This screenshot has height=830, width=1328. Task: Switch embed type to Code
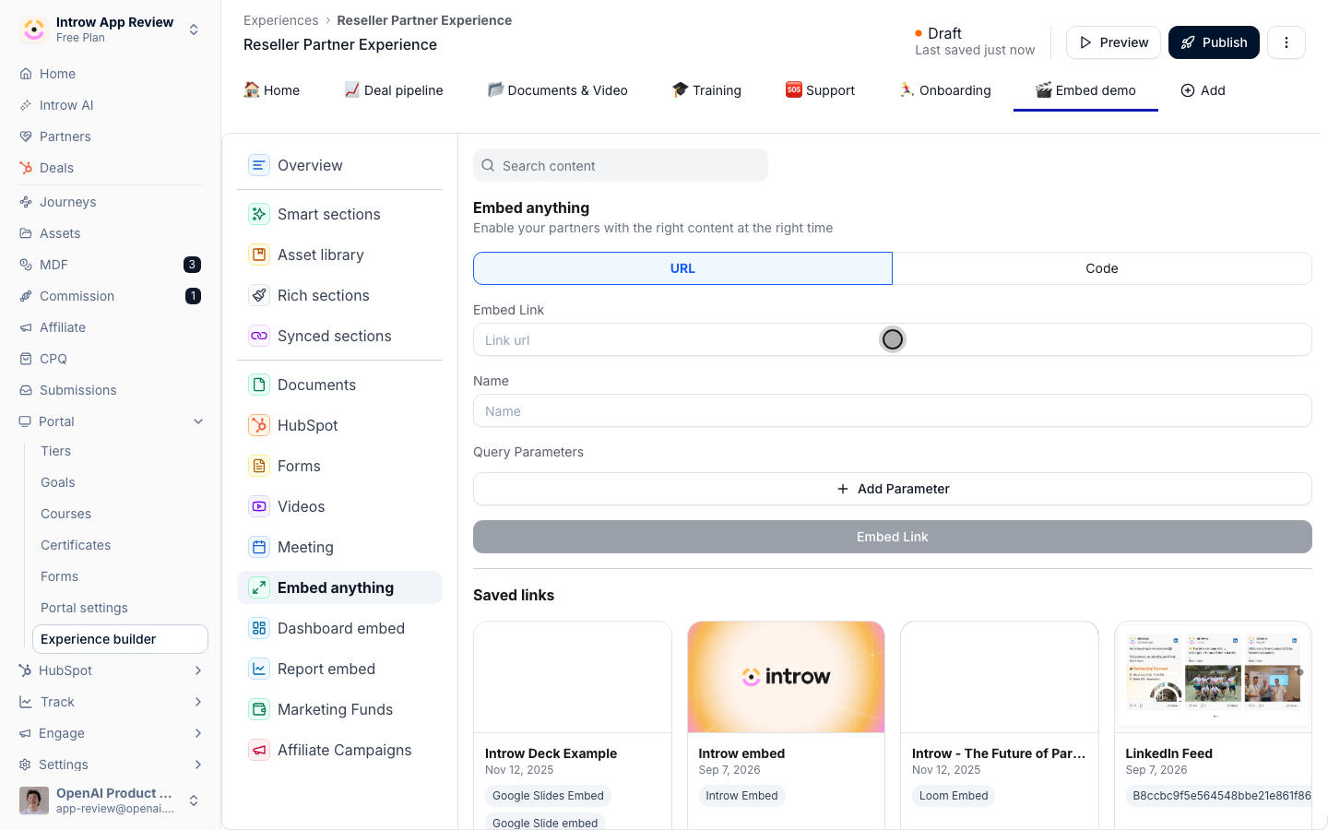tap(1102, 268)
